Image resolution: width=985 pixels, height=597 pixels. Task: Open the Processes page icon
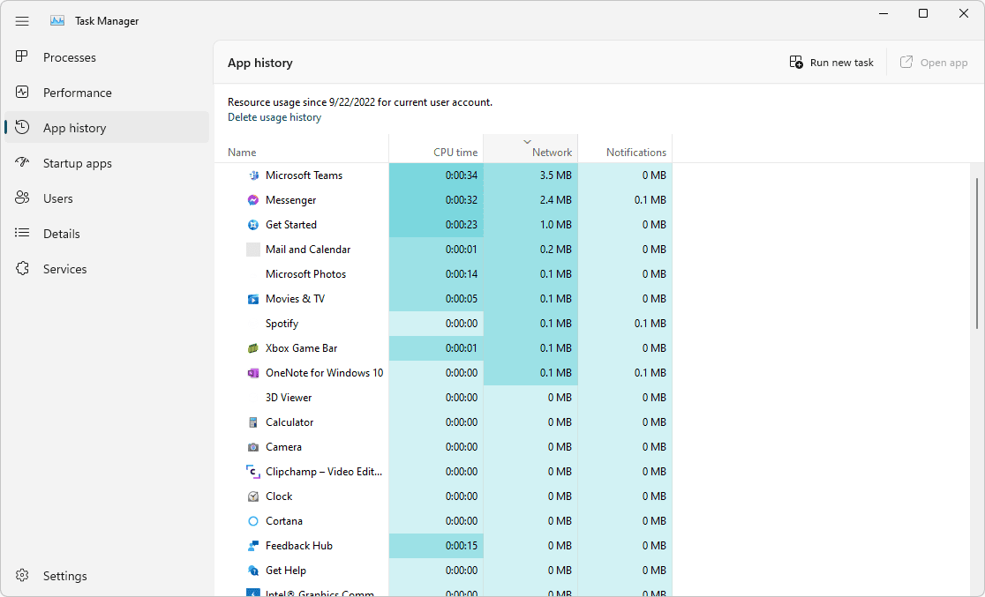point(21,56)
